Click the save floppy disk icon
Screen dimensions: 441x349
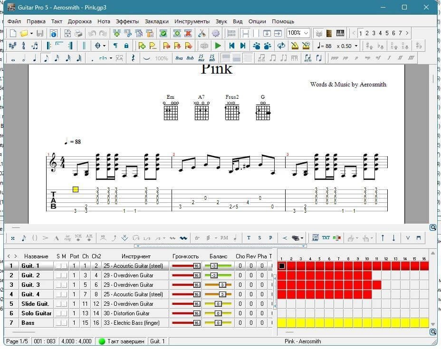[39, 33]
